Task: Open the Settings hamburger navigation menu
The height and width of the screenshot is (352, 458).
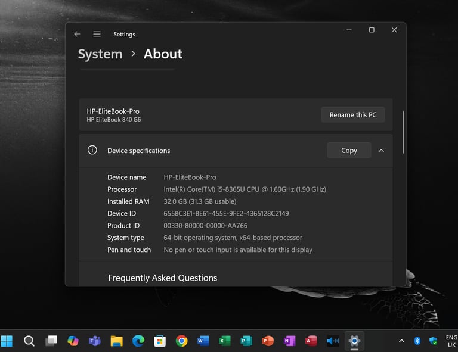Action: tap(97, 34)
